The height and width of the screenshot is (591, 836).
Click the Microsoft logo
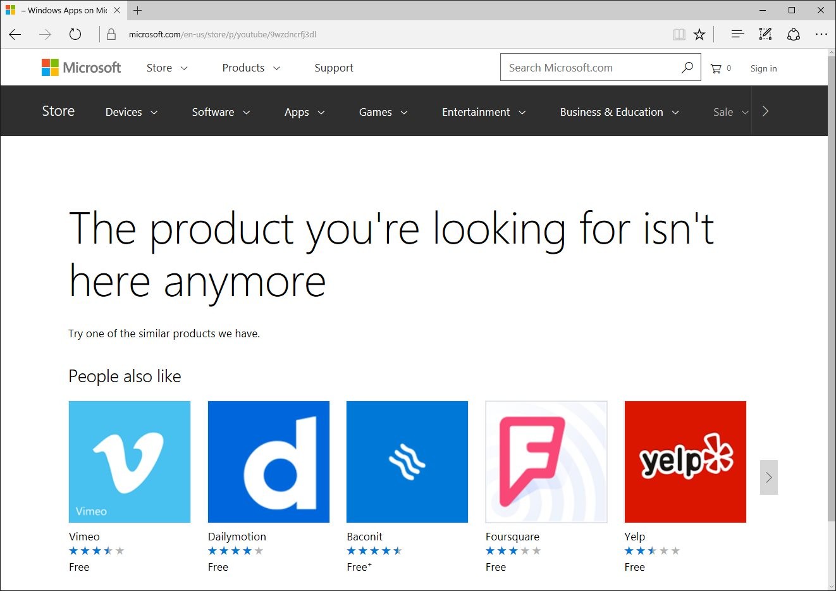81,67
